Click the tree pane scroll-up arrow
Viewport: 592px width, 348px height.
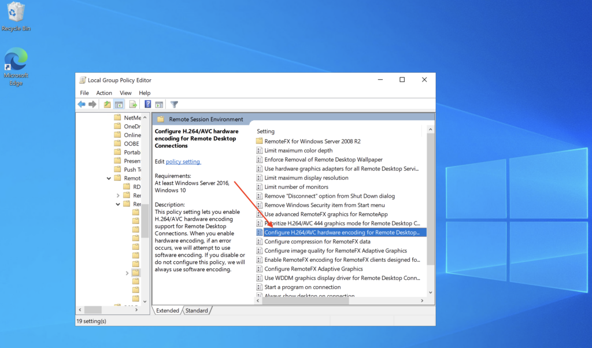145,118
